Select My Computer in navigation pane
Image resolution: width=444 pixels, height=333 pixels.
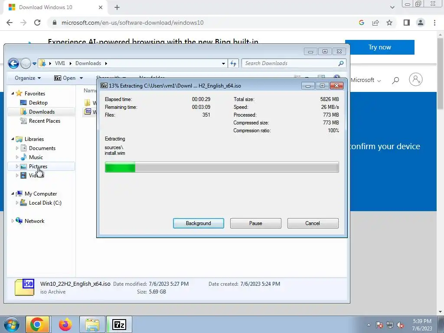40,194
